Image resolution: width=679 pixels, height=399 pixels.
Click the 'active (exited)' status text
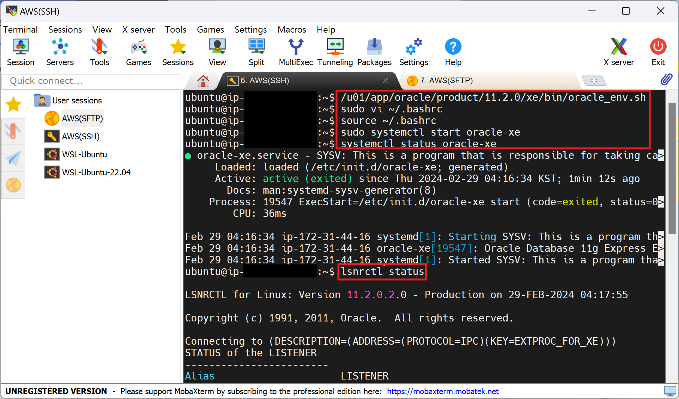click(308, 179)
